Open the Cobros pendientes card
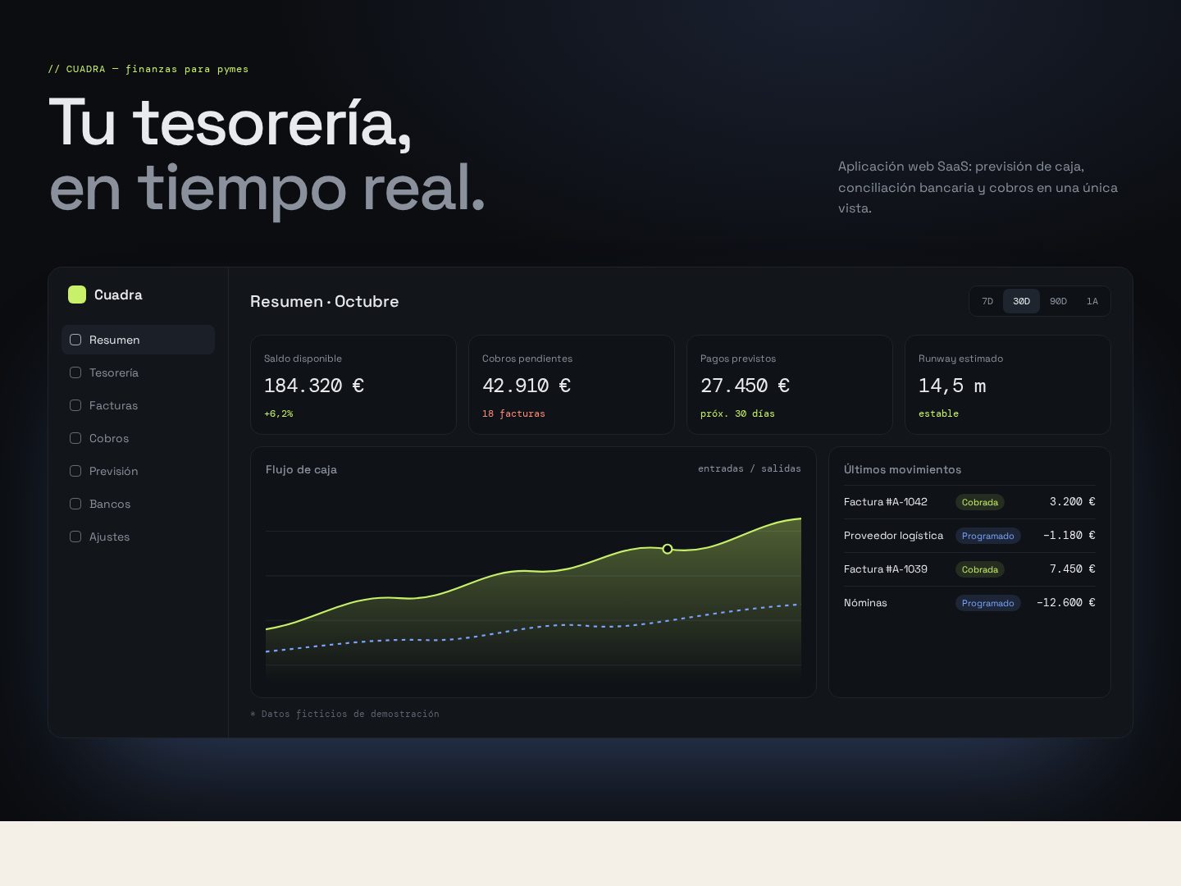Image resolution: width=1181 pixels, height=886 pixels. pos(572,385)
